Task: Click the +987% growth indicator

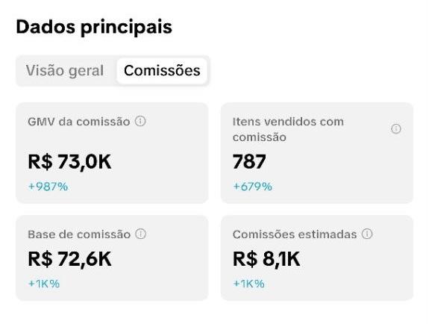Action: coord(48,187)
